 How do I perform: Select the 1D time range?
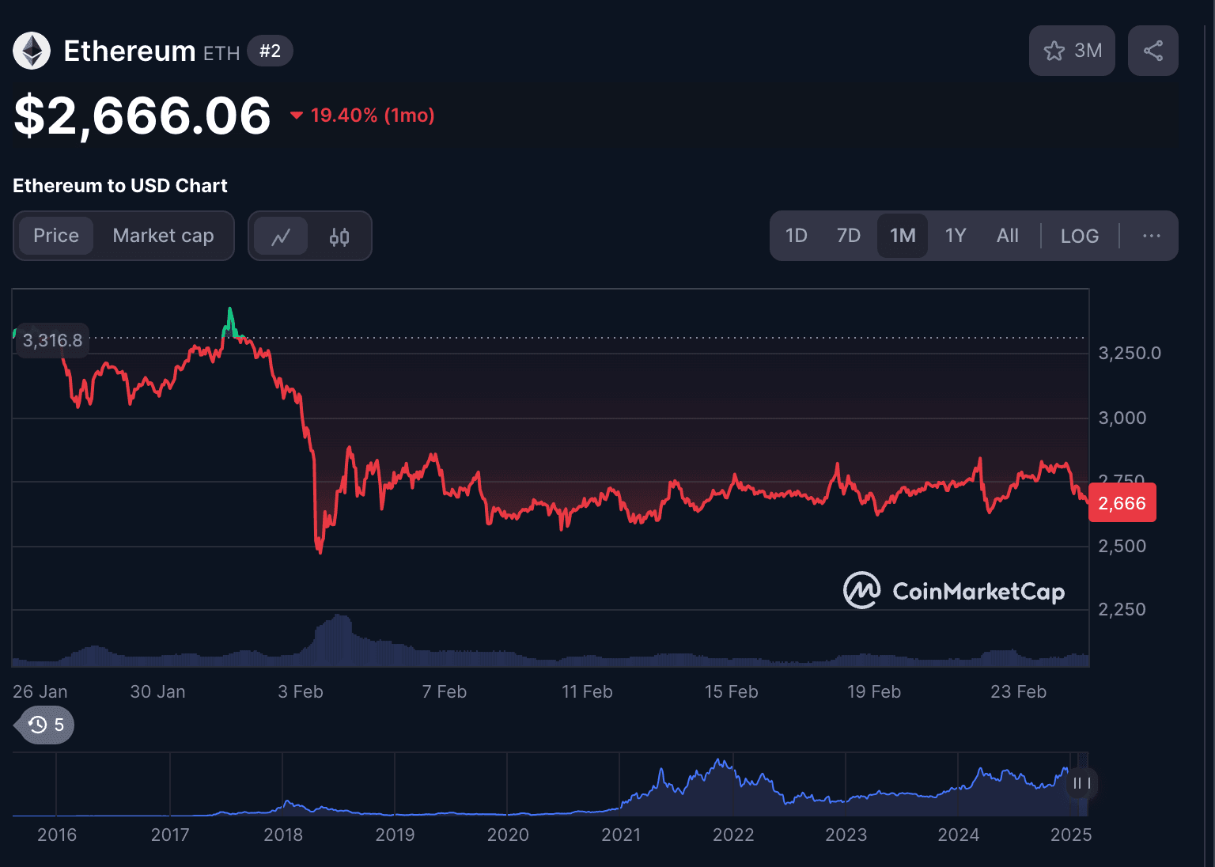[x=796, y=236]
